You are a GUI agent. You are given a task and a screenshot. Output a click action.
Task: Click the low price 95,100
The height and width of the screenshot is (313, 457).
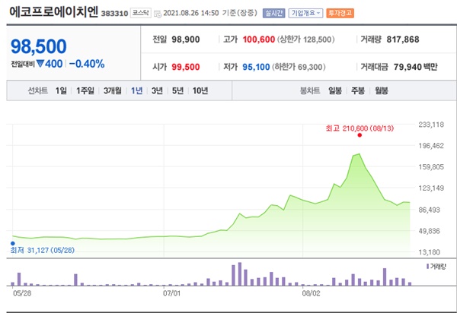pyautogui.click(x=256, y=67)
